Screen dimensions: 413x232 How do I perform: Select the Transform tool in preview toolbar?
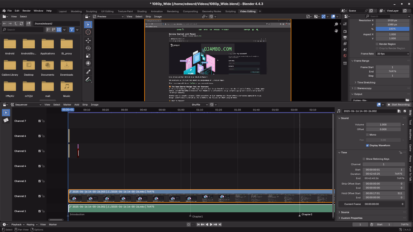88,63
